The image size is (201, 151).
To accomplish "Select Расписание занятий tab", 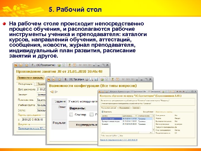I will tap(109, 108).
